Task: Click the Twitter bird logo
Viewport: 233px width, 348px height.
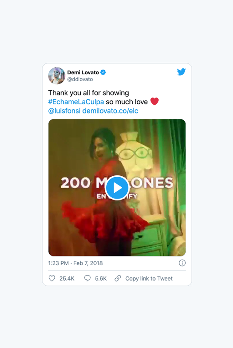Action: [181, 72]
